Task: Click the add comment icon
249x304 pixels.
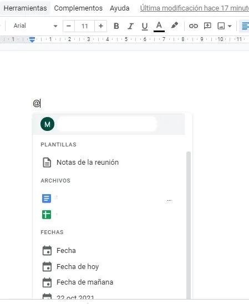Action: pos(207,26)
